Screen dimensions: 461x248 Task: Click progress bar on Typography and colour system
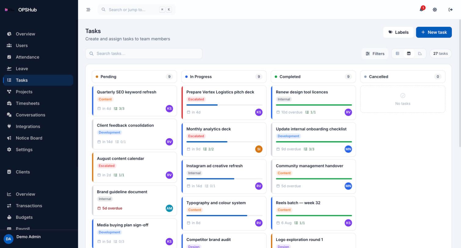(224, 216)
